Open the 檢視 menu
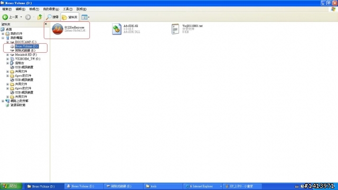This screenshot has height=190, width=338. tap(34, 9)
